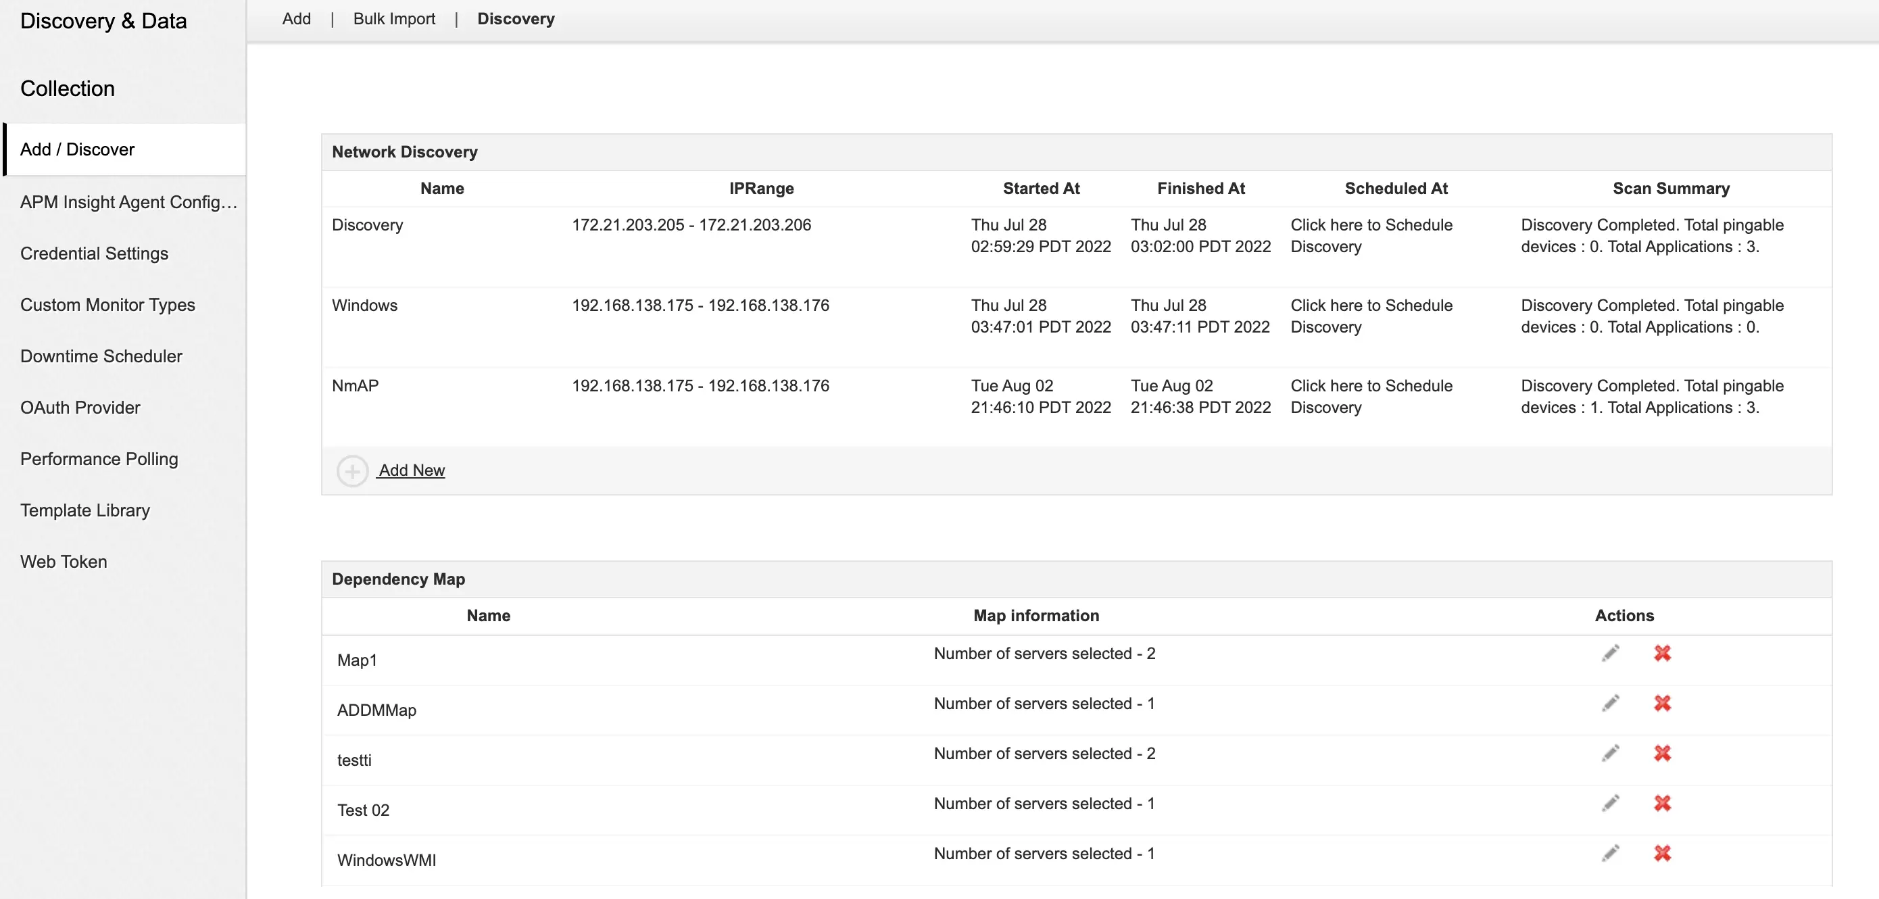Delete the Map1 dependency map

(x=1662, y=653)
